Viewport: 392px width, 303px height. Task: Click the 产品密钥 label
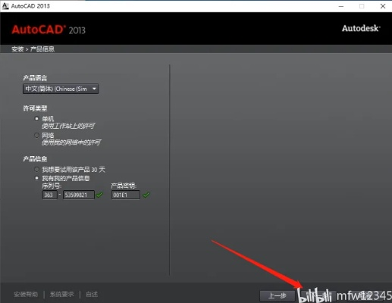124,186
